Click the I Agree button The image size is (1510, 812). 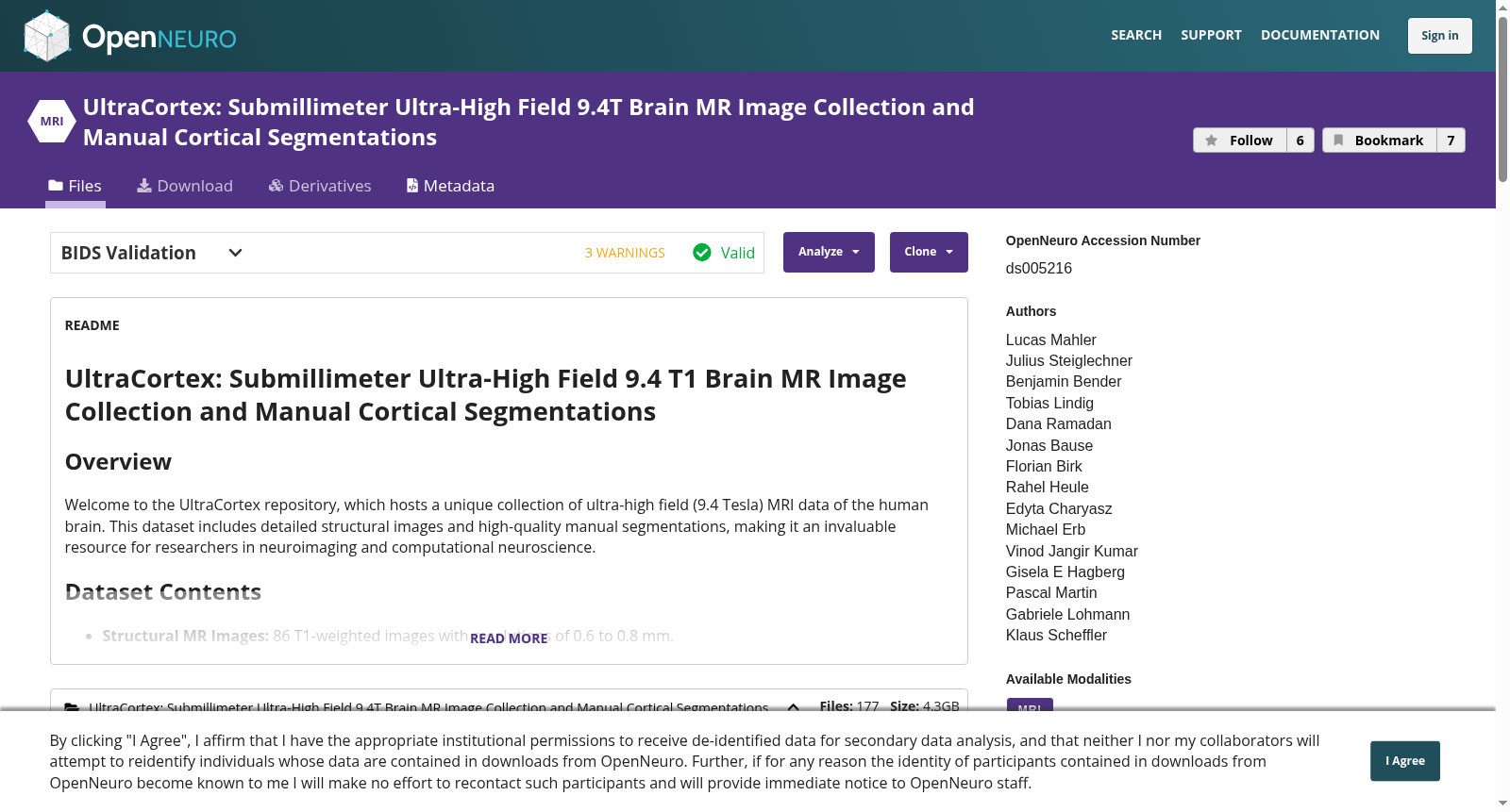point(1405,761)
